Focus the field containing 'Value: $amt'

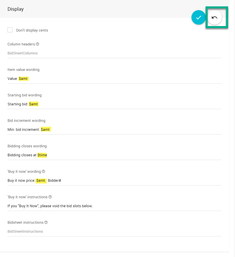click(x=114, y=79)
